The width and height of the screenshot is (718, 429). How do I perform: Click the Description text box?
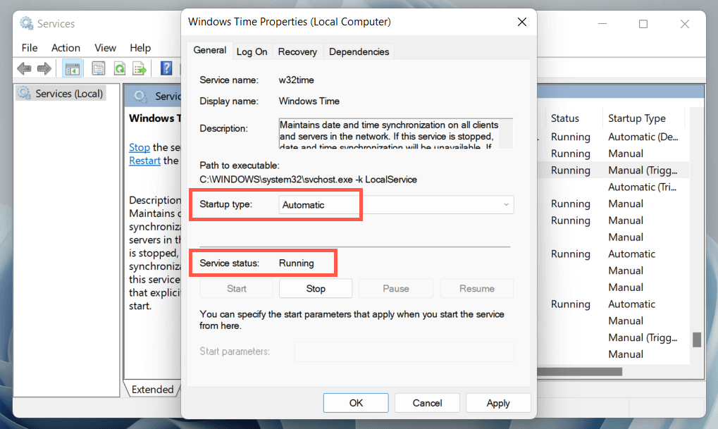pyautogui.click(x=395, y=133)
